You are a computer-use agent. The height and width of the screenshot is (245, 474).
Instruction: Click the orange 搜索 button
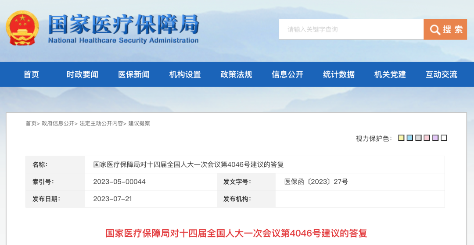point(445,29)
